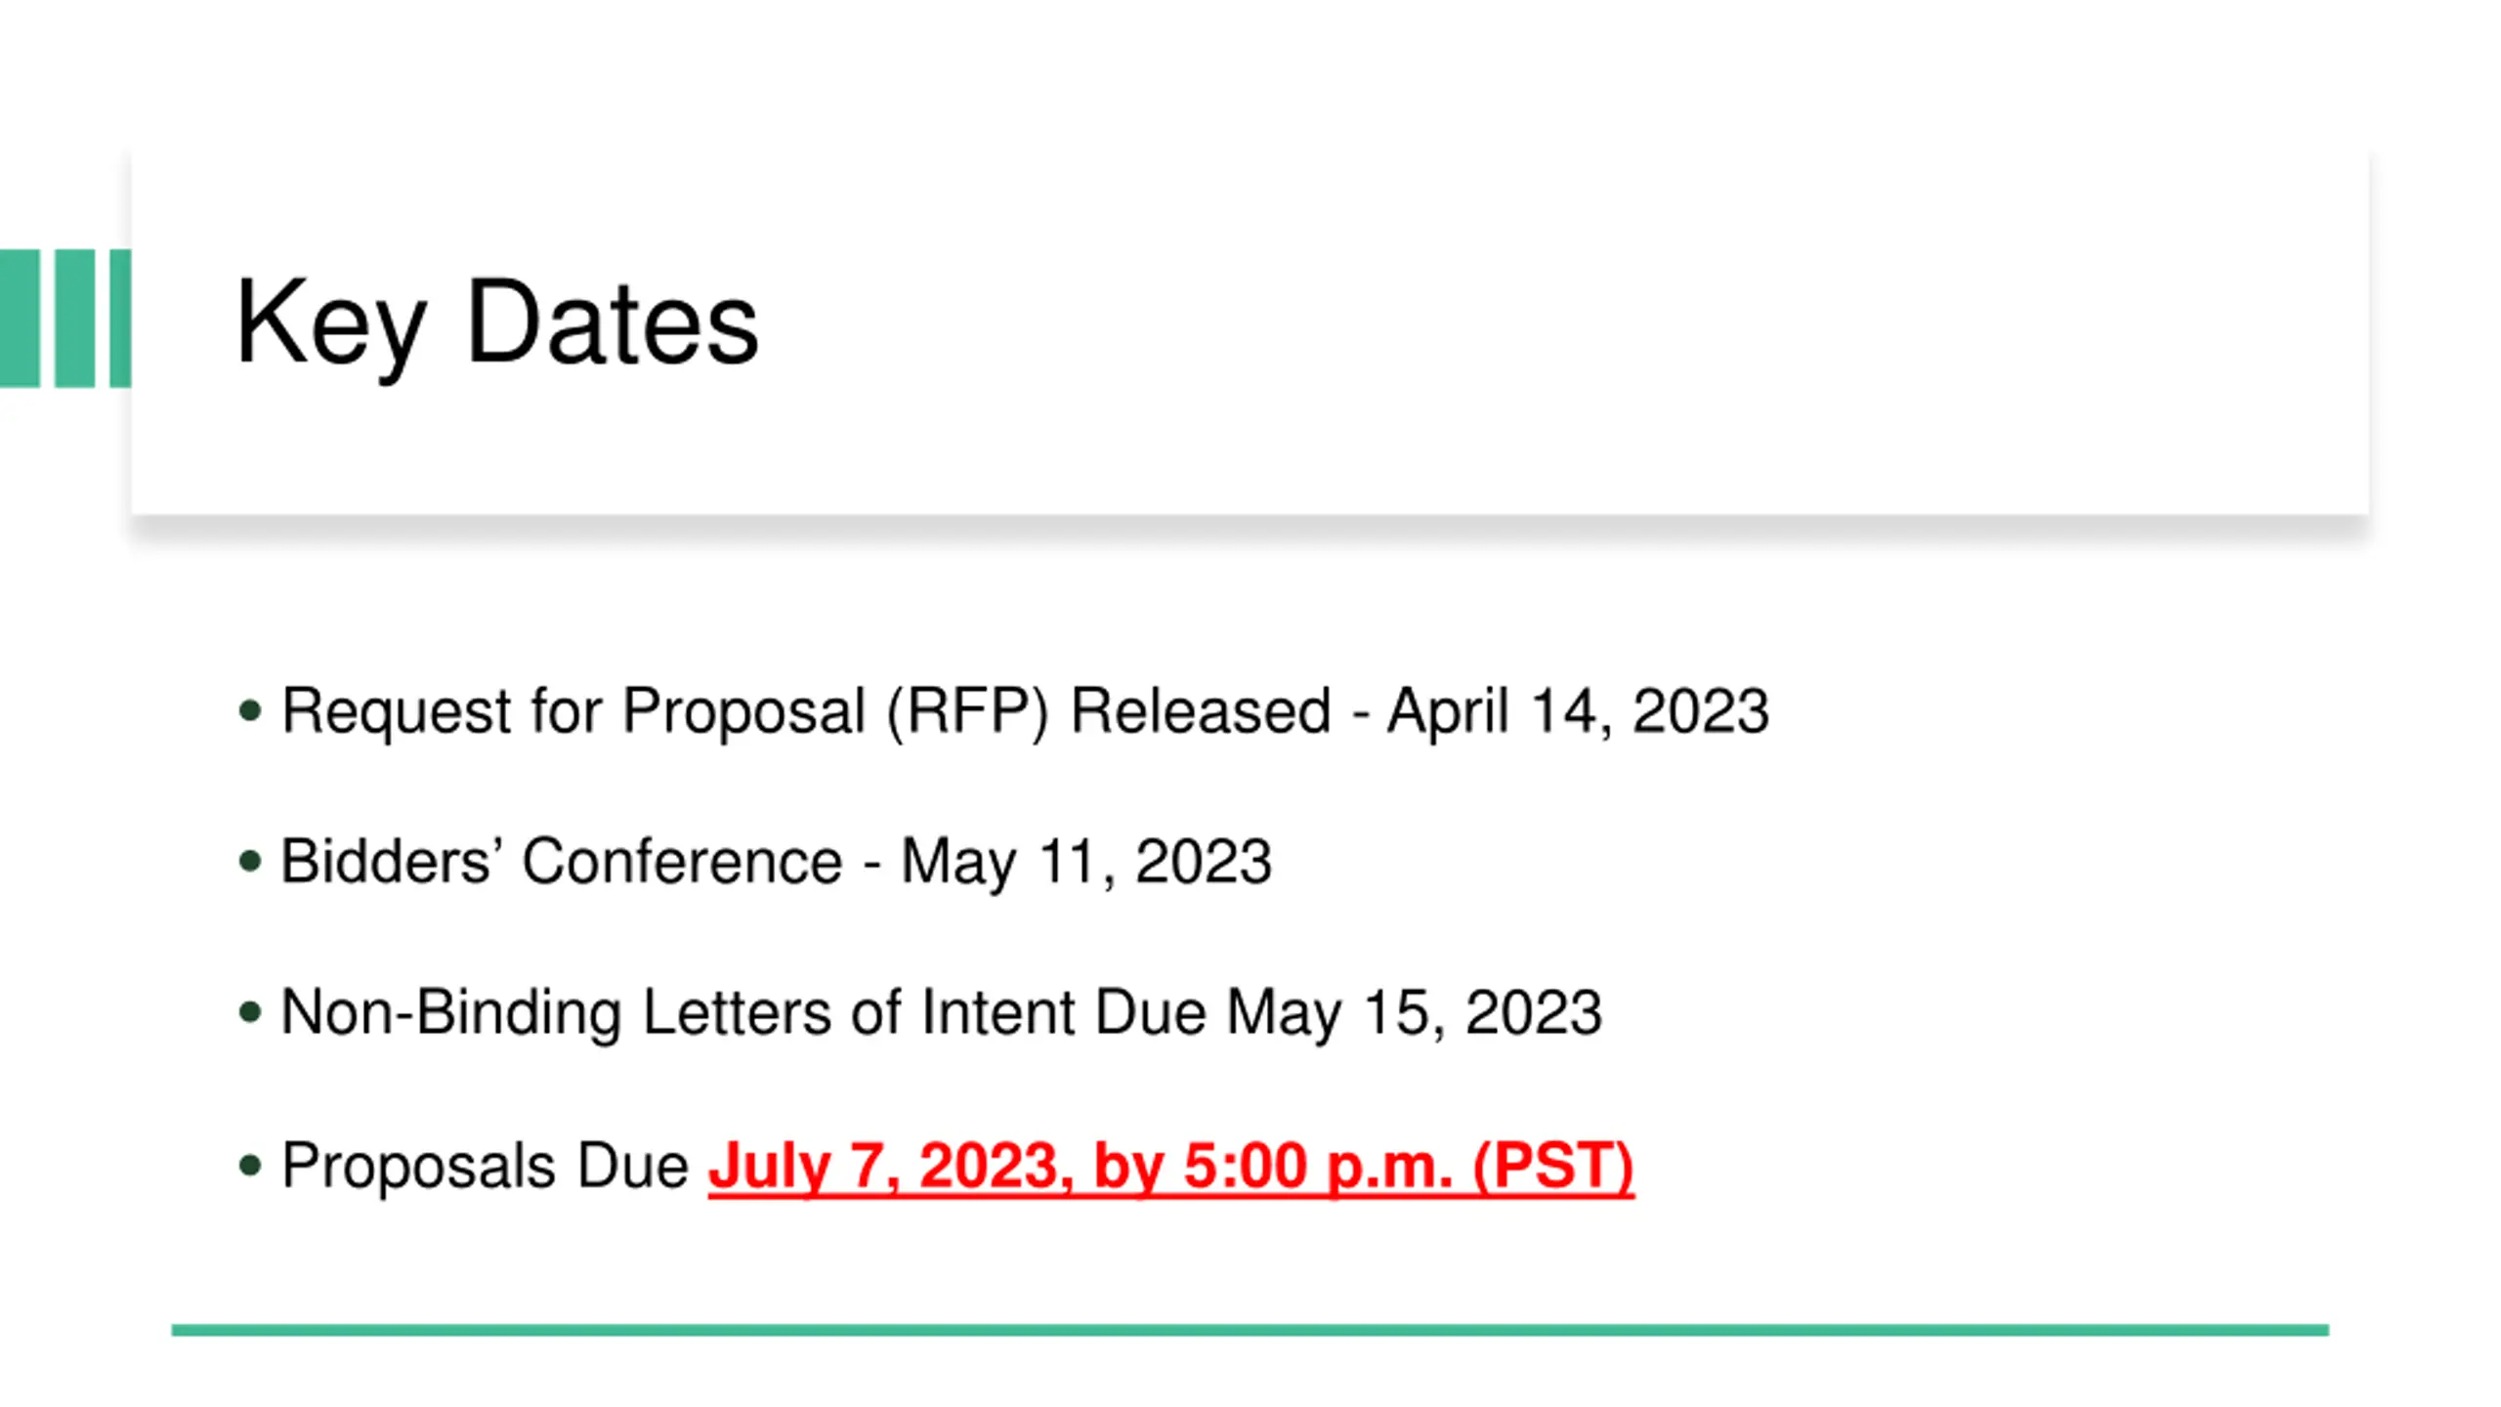Viewport: 2501px width, 1407px height.
Task: Select the narrow green bar beside title card
Action: (120, 319)
